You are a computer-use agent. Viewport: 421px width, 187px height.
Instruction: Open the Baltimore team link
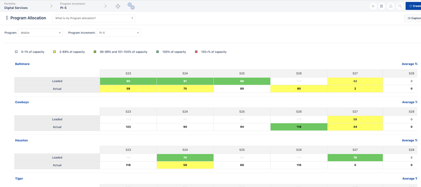click(22, 64)
